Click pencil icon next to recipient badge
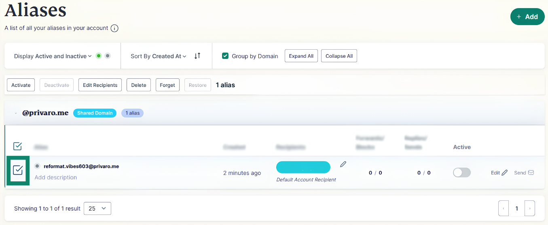Image resolution: width=548 pixels, height=225 pixels. pyautogui.click(x=343, y=164)
